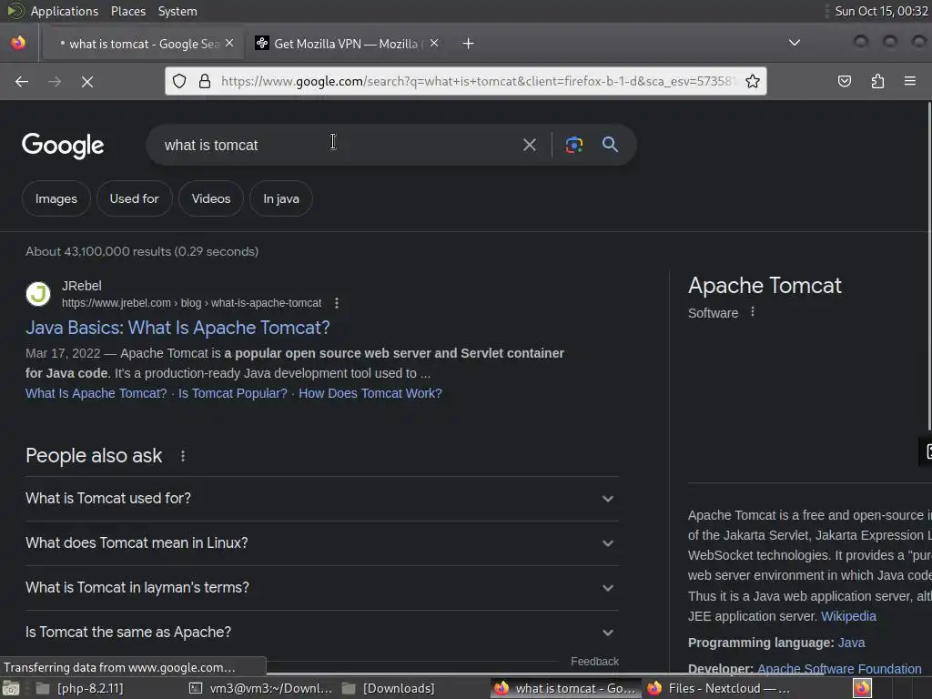Go back to previous page
Image resolution: width=932 pixels, height=699 pixels.
pyautogui.click(x=22, y=81)
